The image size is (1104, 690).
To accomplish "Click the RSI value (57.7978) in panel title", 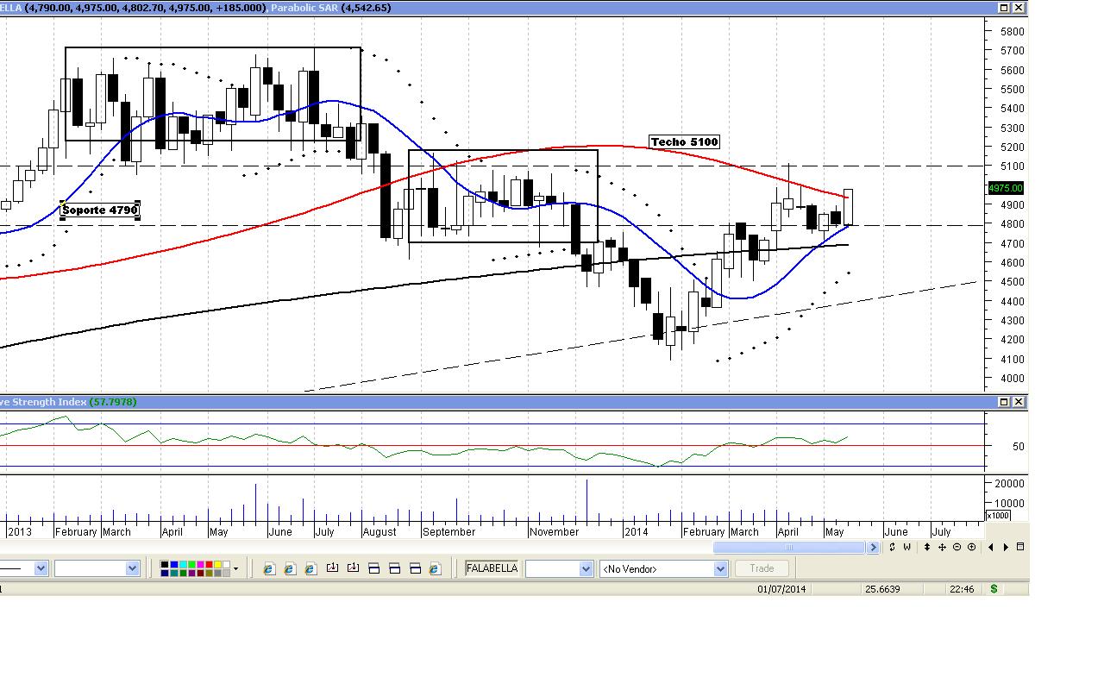I will 112,402.
